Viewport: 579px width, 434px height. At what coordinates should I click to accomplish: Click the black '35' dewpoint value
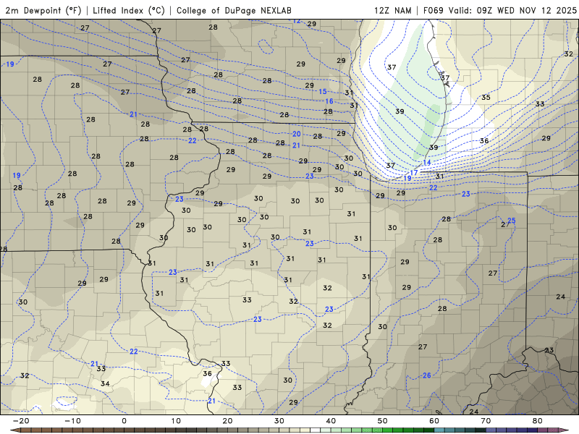pyautogui.click(x=486, y=98)
